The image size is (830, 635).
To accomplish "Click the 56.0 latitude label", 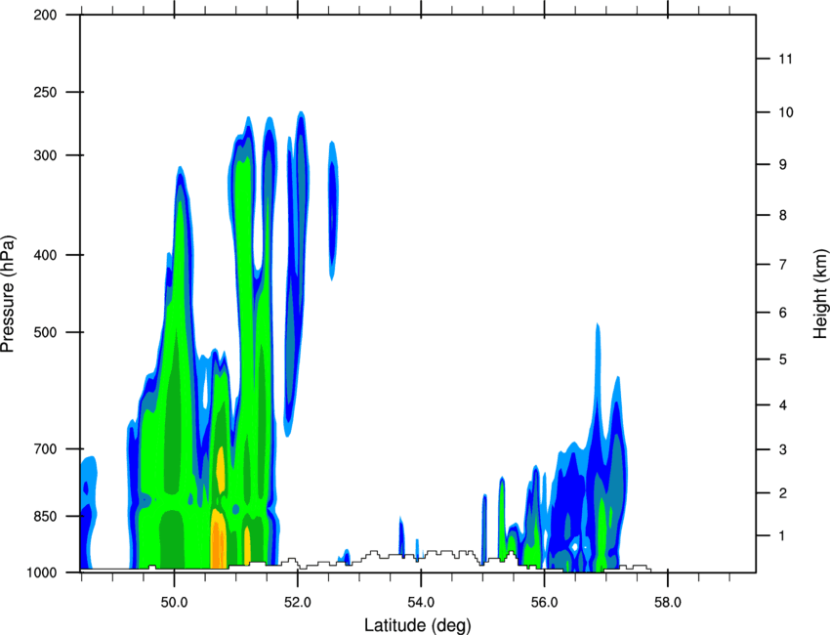I will [544, 603].
